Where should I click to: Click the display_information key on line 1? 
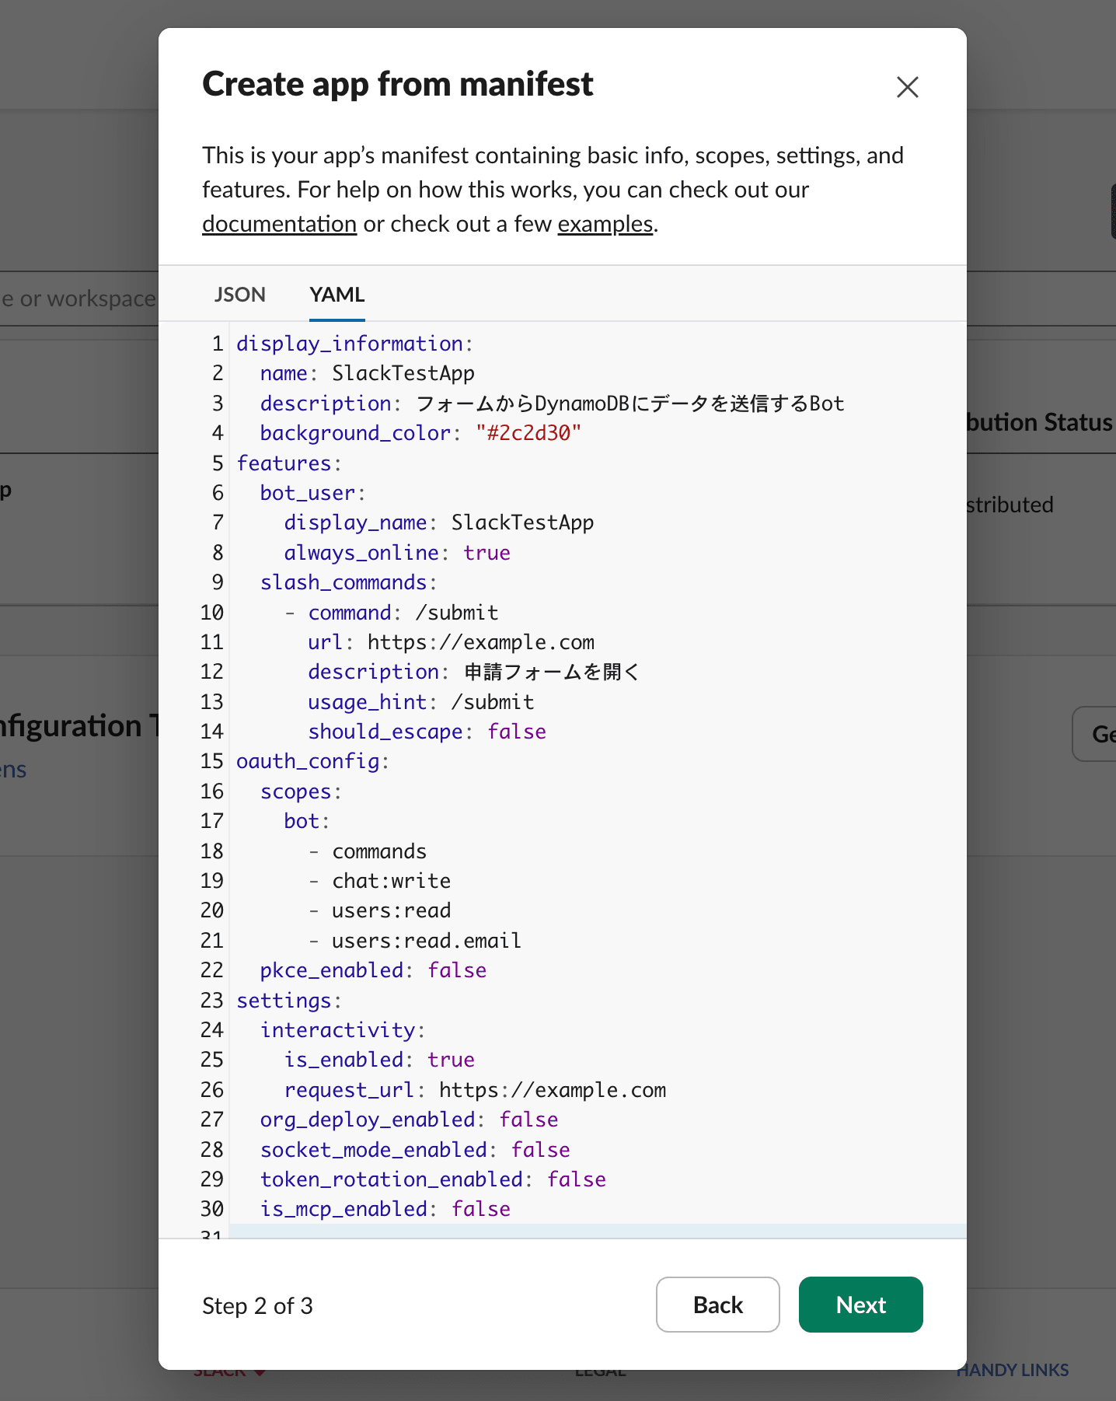pyautogui.click(x=349, y=344)
